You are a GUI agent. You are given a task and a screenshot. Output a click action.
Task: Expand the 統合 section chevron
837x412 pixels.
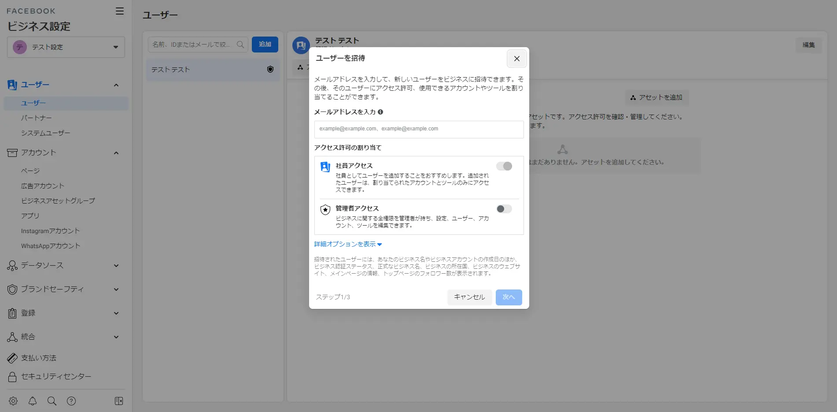click(x=116, y=337)
